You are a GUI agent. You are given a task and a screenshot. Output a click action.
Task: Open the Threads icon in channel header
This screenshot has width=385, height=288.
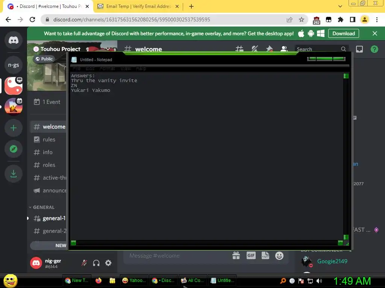tap(239, 49)
